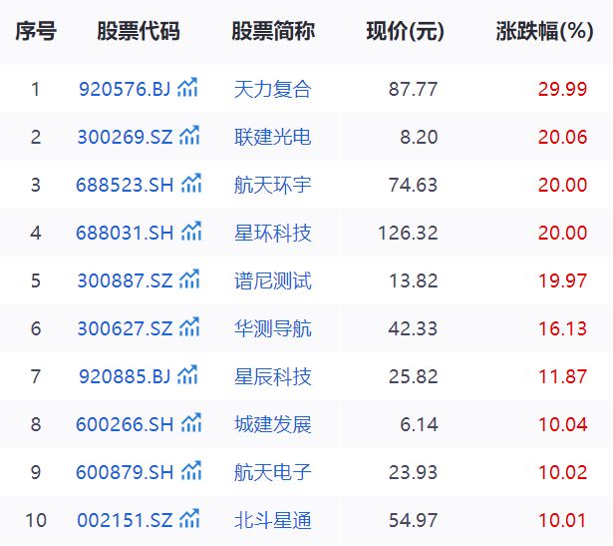This screenshot has height=546, width=613.
Task: Open stock code link 688031.SH
Action: tap(125, 233)
